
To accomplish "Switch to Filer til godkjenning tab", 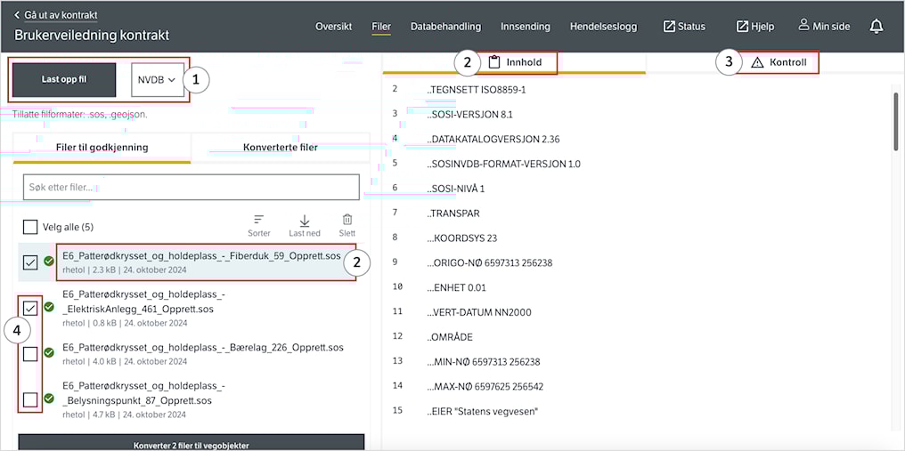I will [102, 148].
